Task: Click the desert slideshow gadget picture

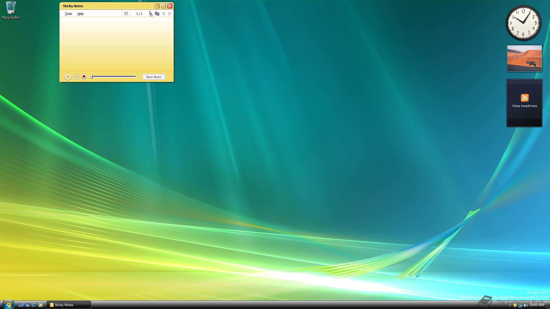Action: [524, 58]
